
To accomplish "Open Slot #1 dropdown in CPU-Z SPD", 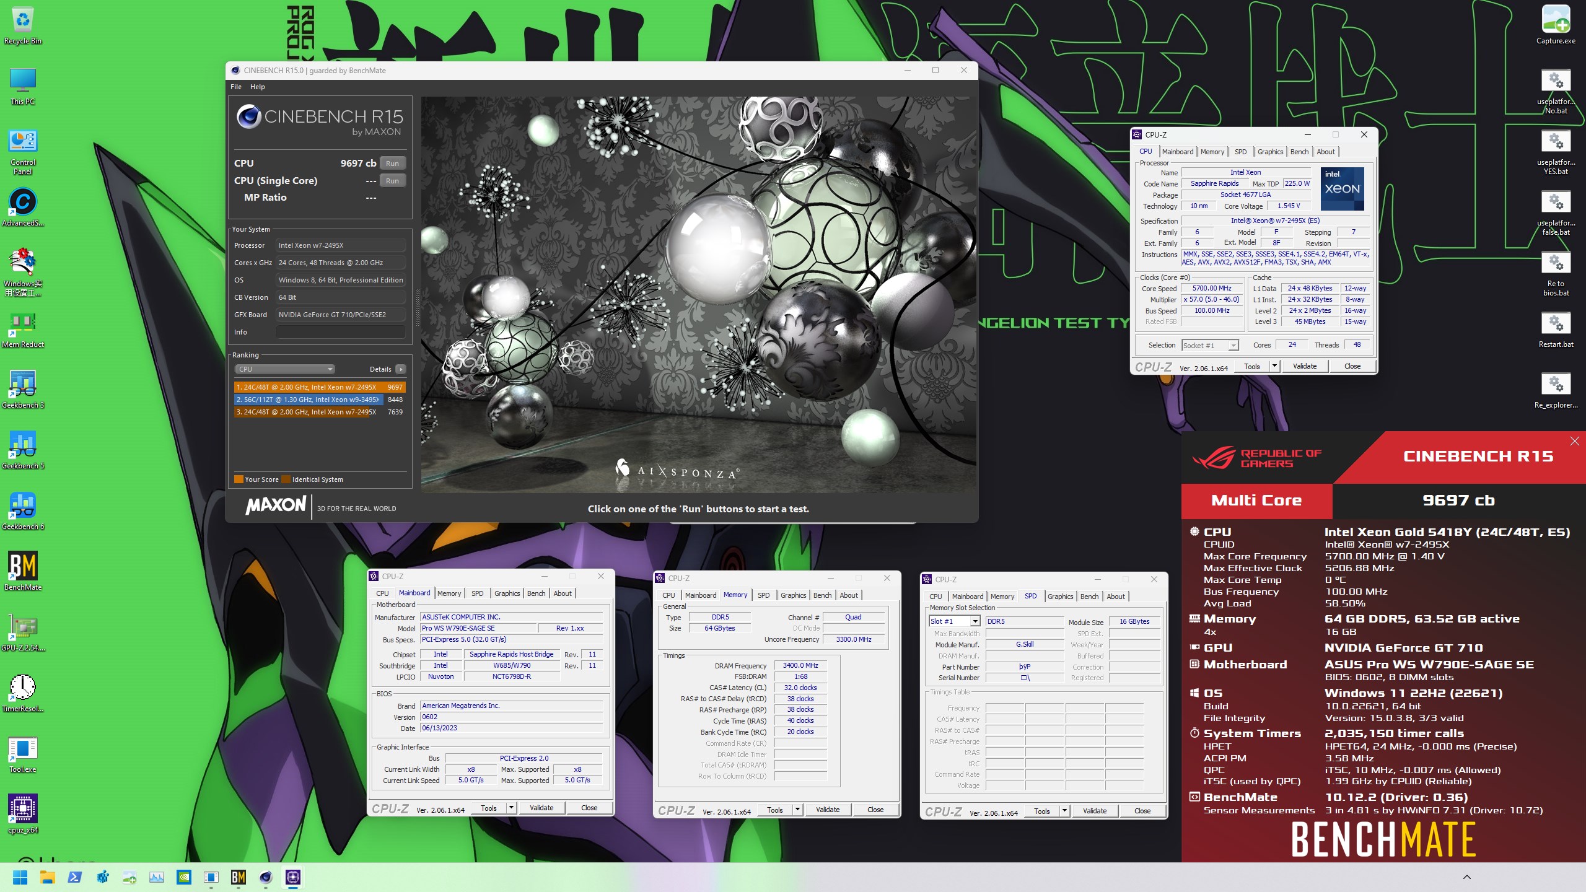I will pyautogui.click(x=954, y=621).
